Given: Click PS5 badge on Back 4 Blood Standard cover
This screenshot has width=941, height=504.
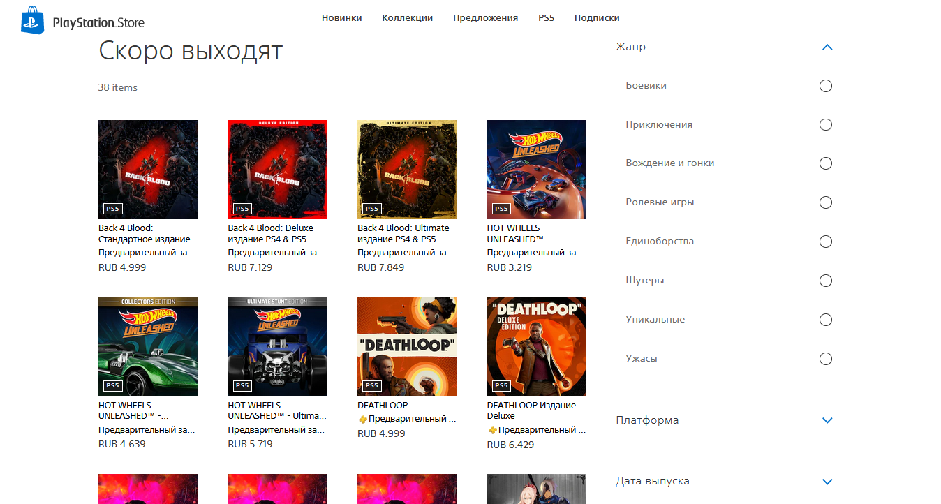Looking at the screenshot, I should [112, 208].
